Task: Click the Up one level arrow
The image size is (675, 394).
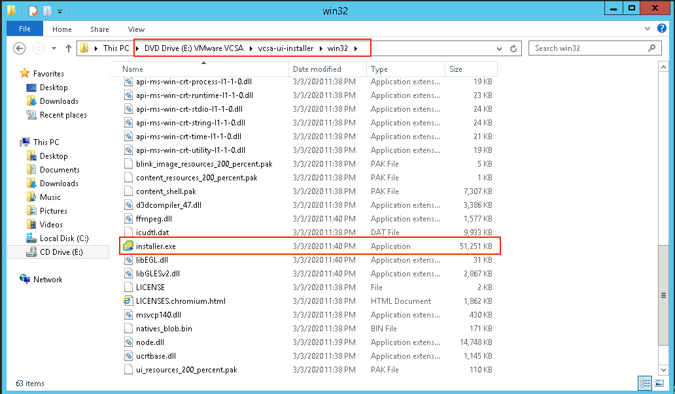Action: [x=69, y=48]
